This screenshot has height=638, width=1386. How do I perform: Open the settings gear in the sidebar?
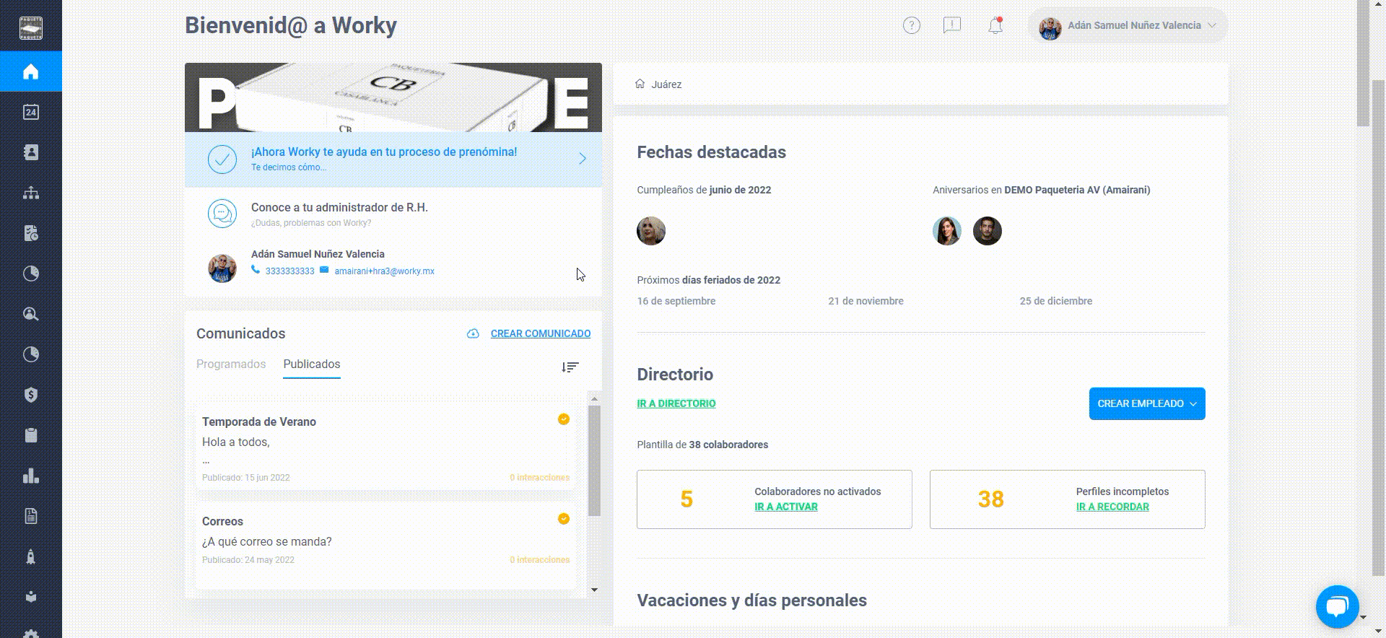tap(30, 633)
